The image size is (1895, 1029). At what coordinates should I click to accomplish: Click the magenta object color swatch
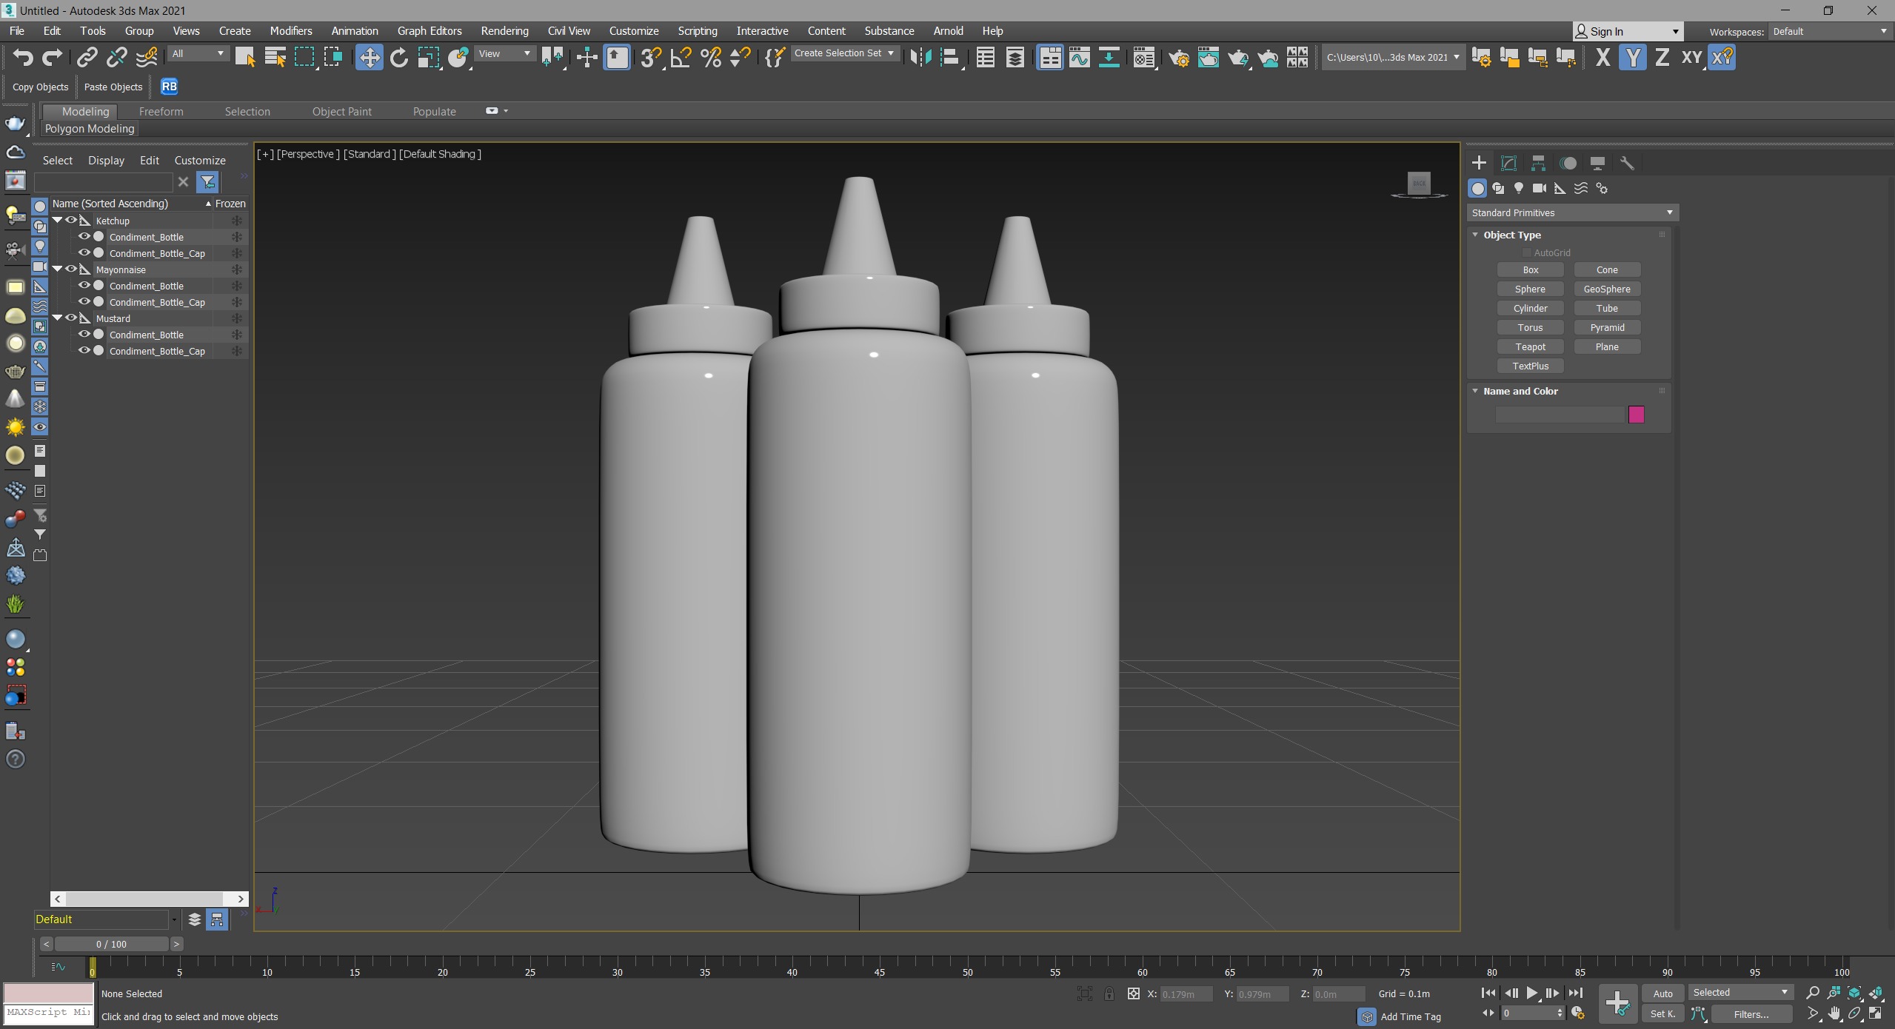tap(1636, 415)
